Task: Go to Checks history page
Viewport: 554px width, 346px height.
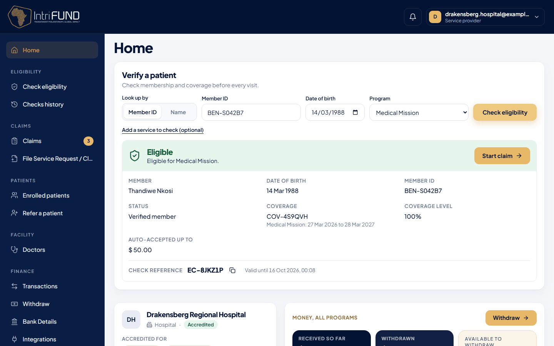Action: [x=52, y=105]
